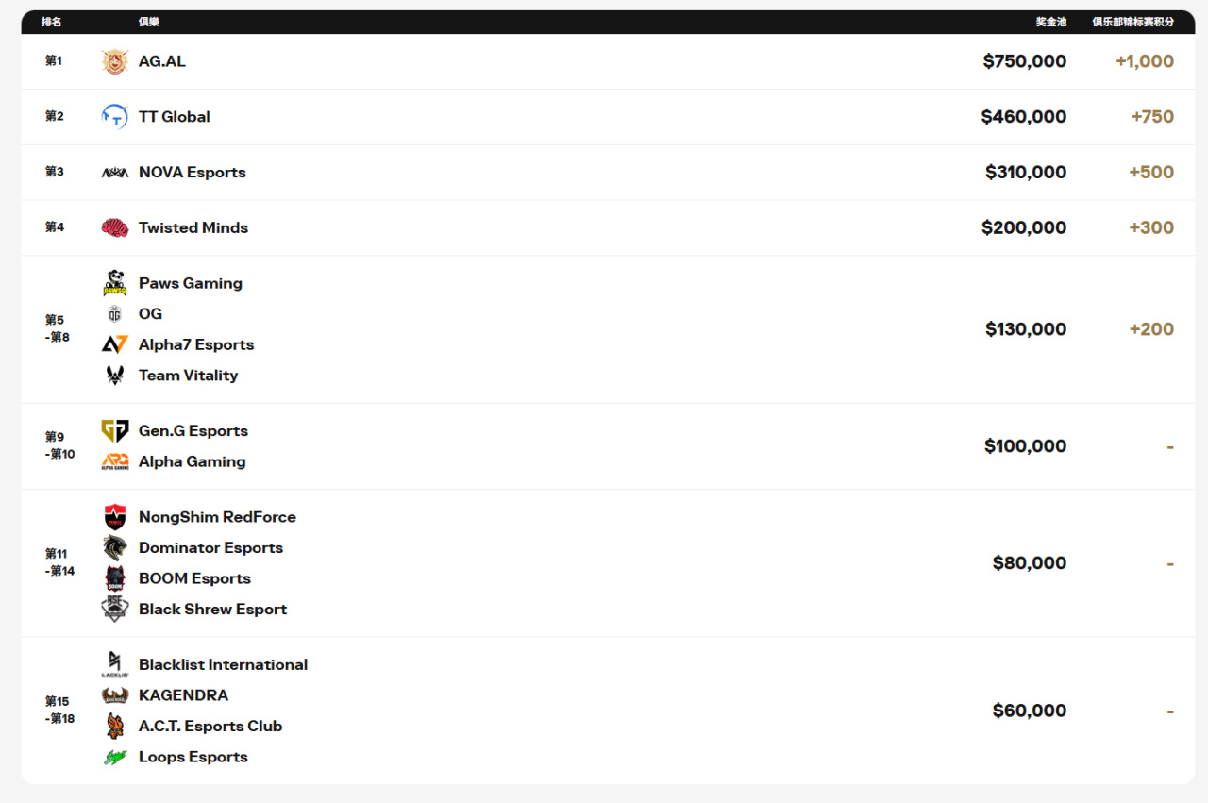Click the Alpha7 Esports logo
1208x803 pixels.
click(114, 344)
